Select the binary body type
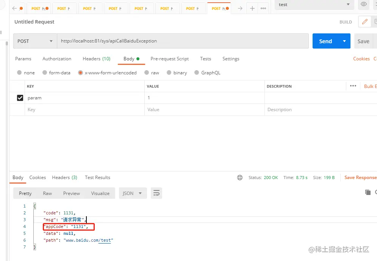The width and height of the screenshot is (377, 261). pyautogui.click(x=177, y=73)
